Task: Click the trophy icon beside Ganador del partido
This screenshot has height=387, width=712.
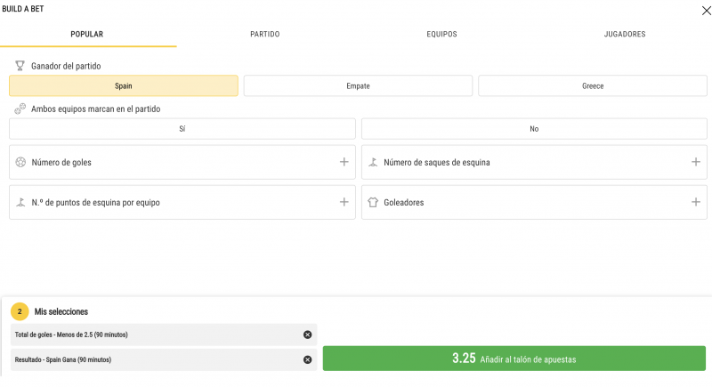Action: (20, 66)
